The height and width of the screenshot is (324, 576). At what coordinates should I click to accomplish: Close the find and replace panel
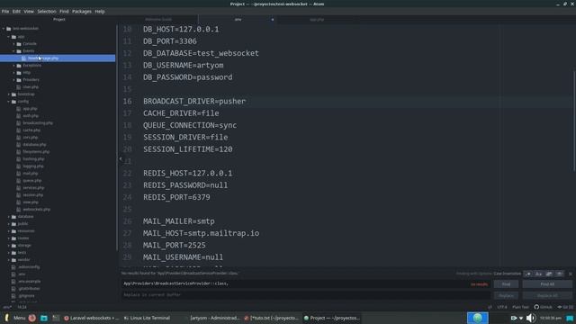tap(570, 274)
